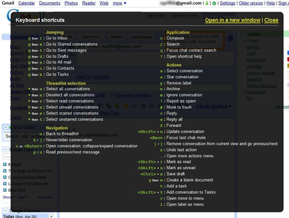Open the Calendar link in top bar
The width and height of the screenshot is (289, 218).
point(27,3)
